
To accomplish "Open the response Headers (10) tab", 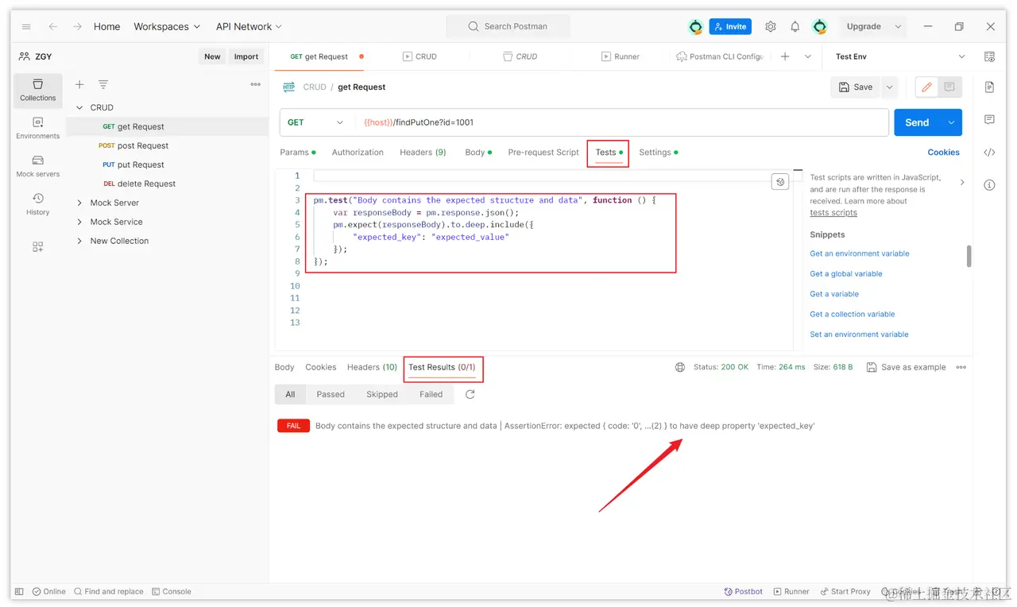I will pyautogui.click(x=372, y=367).
